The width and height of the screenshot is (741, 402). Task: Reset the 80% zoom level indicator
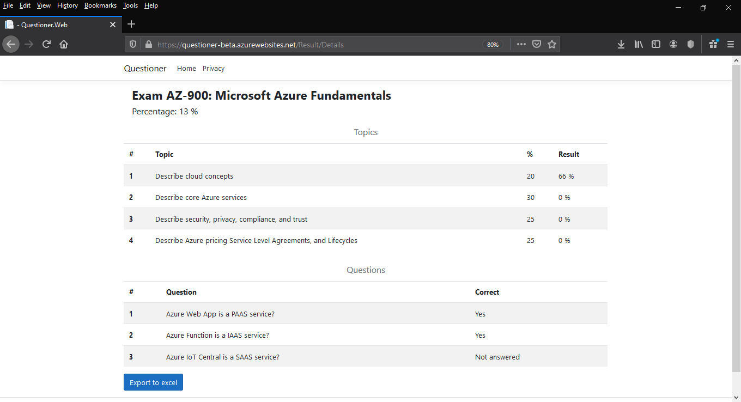tap(493, 45)
